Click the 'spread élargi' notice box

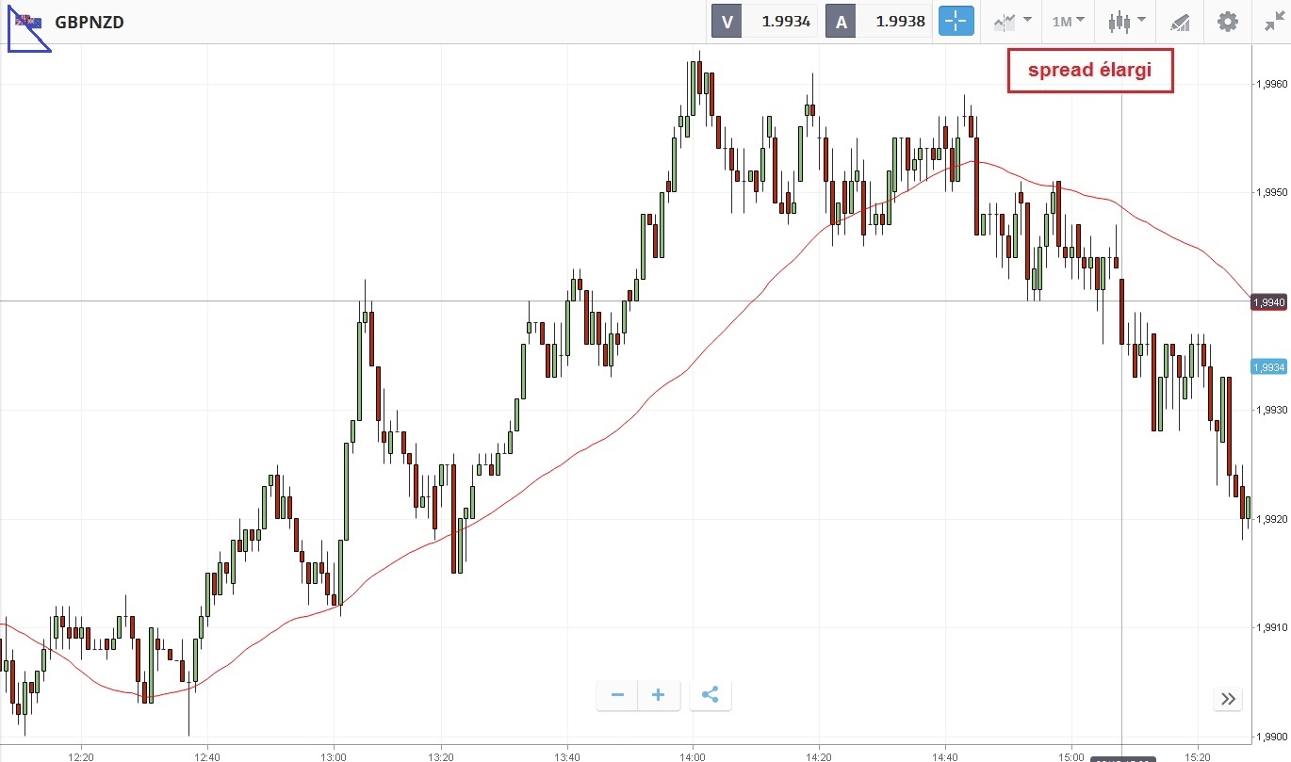pyautogui.click(x=1089, y=71)
